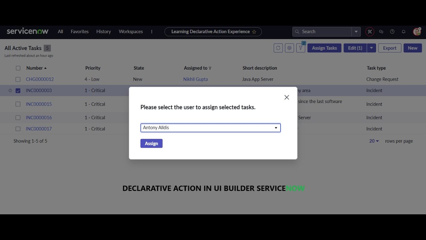Open the notifications bell
Screen dimensions: 426x240
404,32
